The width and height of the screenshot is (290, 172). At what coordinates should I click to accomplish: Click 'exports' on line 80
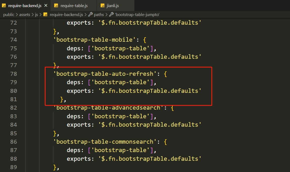pyautogui.click(x=79, y=91)
